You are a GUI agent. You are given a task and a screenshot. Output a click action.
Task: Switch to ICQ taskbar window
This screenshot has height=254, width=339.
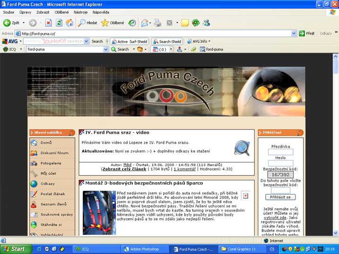[x=96, y=249]
